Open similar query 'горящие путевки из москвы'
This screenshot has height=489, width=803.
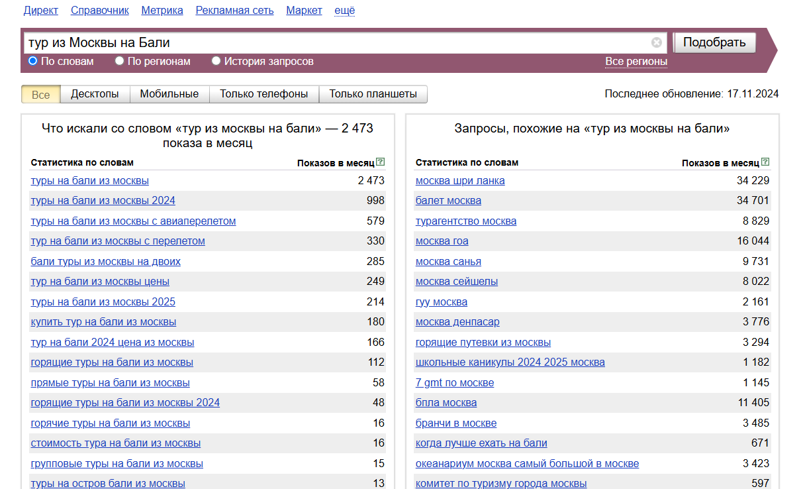(x=483, y=343)
